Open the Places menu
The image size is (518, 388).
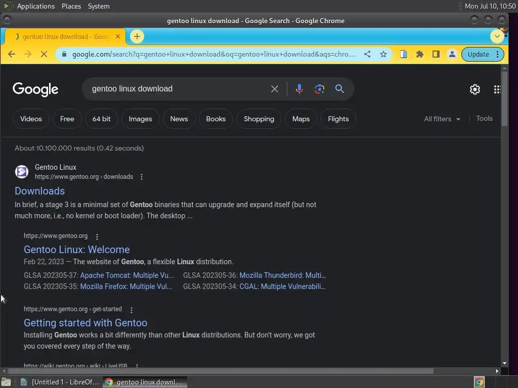pos(71,6)
